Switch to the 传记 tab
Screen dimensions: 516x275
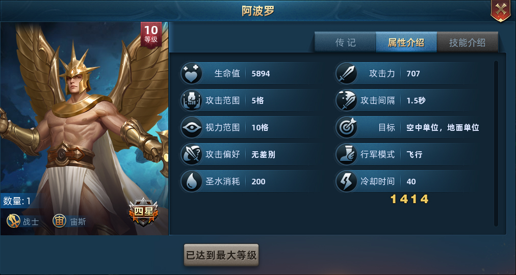pos(345,42)
